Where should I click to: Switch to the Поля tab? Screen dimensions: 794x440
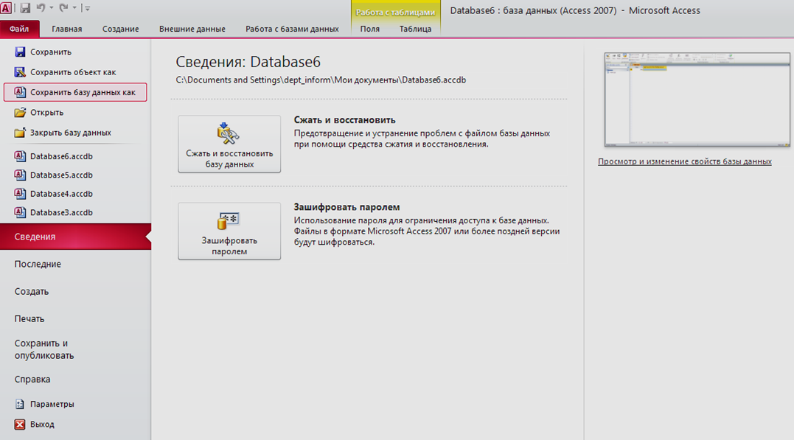(369, 29)
